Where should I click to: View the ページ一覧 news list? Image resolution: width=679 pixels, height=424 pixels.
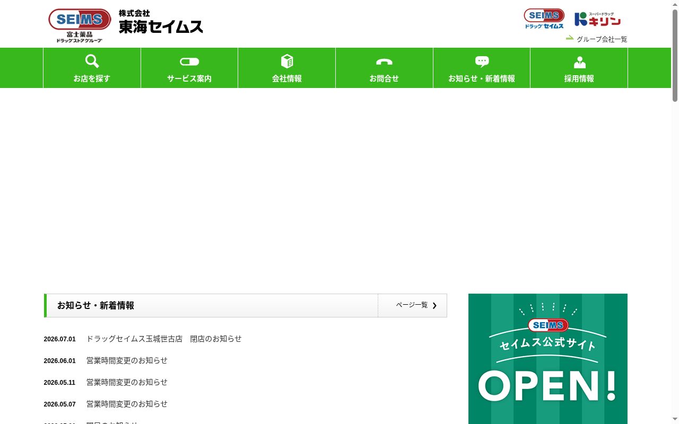[412, 305]
